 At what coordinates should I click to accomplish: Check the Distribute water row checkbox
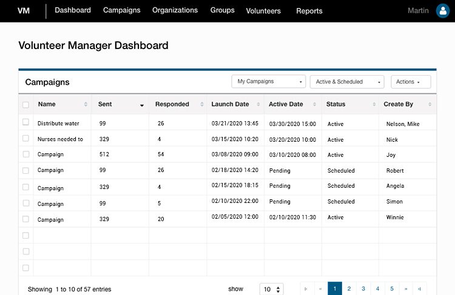(26, 122)
